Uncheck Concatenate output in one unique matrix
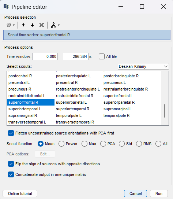This screenshot has width=173, height=199. (11, 175)
